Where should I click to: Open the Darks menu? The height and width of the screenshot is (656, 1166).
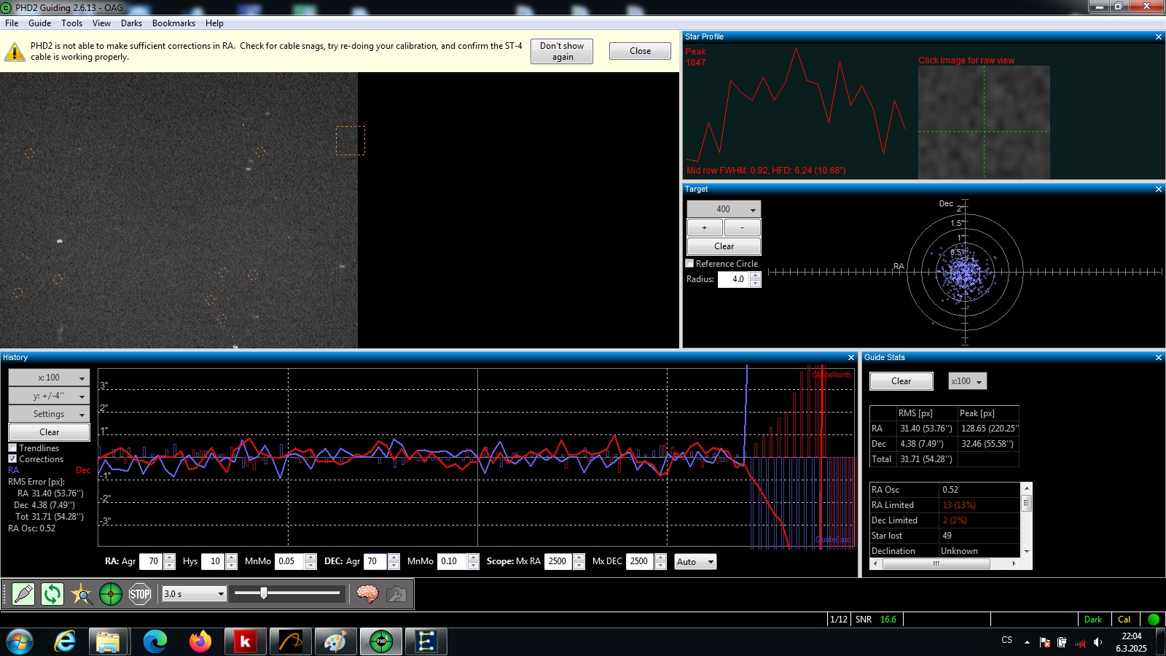pyautogui.click(x=131, y=23)
